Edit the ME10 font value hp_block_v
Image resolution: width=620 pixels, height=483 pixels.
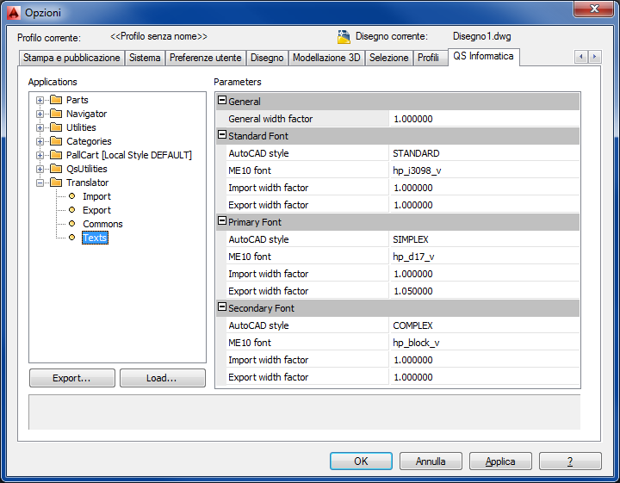(484, 343)
